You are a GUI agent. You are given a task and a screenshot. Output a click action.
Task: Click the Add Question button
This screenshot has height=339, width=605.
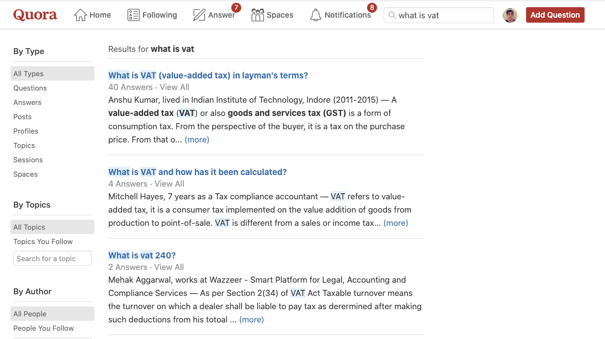pyautogui.click(x=555, y=15)
